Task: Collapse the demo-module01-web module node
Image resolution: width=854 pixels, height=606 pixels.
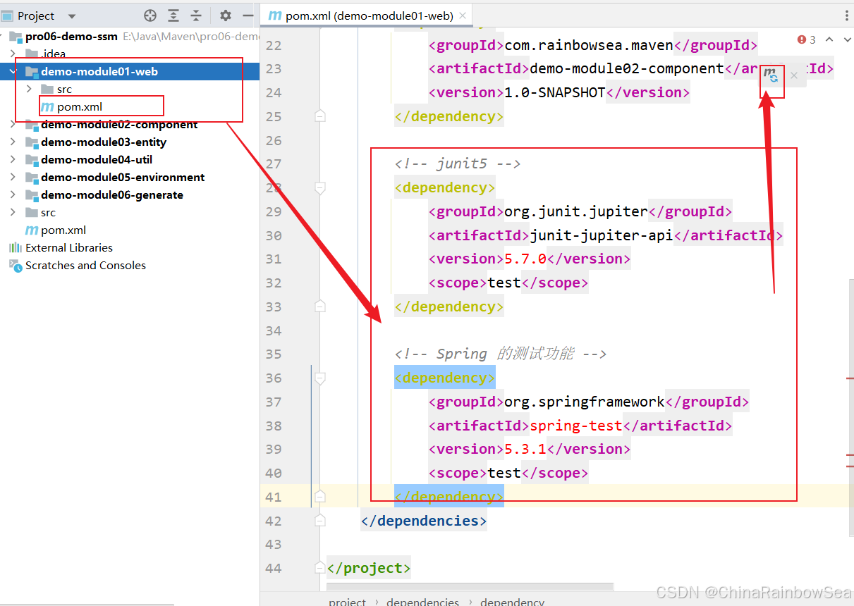Action: click(x=13, y=71)
